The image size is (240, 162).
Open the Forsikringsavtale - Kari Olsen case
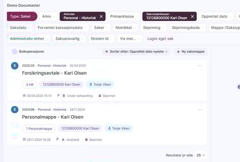(54, 73)
